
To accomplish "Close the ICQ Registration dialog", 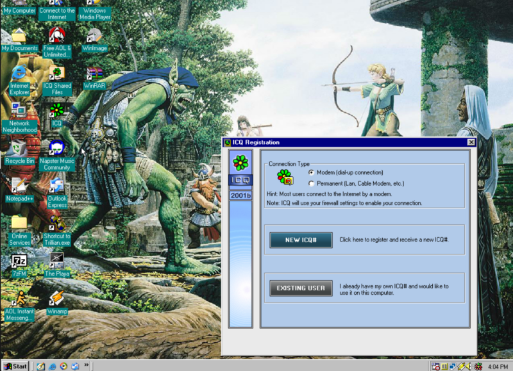I will click(x=471, y=142).
